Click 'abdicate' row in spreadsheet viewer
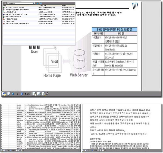This screenshot has height=153, width=163. [40, 113]
